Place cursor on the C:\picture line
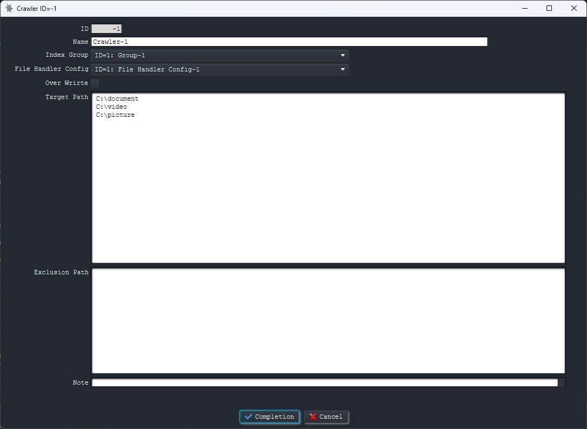The width and height of the screenshot is (587, 429). [115, 115]
